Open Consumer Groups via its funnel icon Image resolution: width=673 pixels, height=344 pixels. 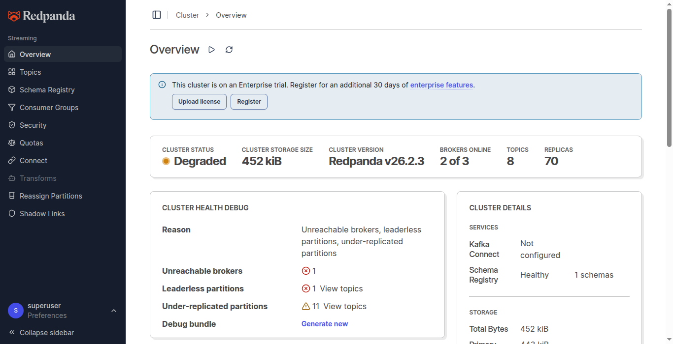[x=12, y=108]
